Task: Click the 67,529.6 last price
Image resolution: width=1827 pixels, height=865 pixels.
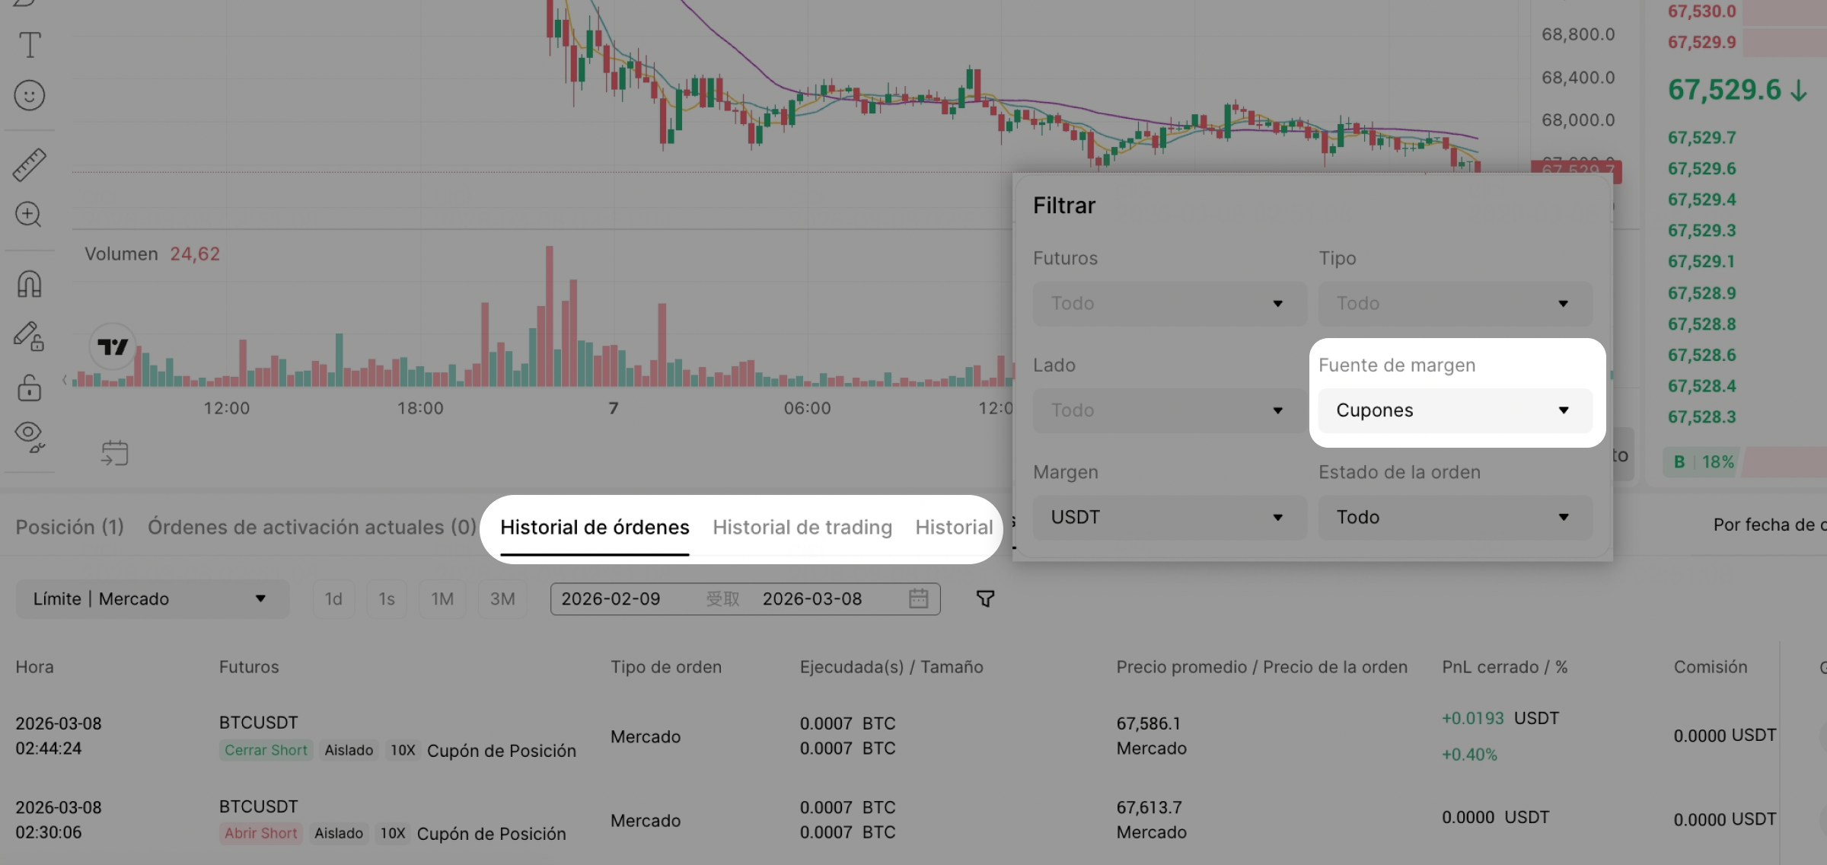Action: click(x=1724, y=90)
